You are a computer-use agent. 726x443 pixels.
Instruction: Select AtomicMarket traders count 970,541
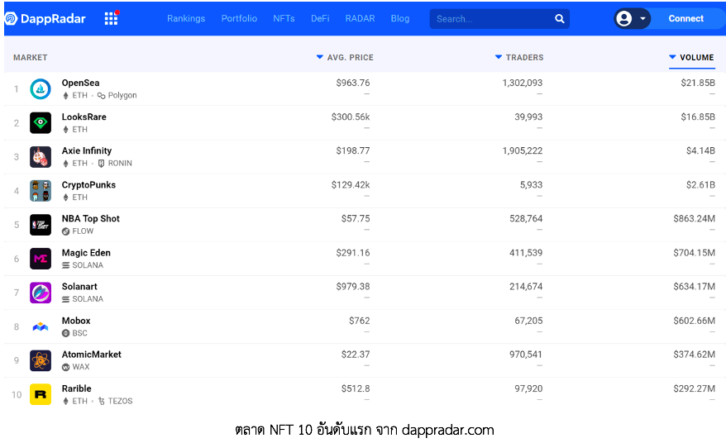526,354
